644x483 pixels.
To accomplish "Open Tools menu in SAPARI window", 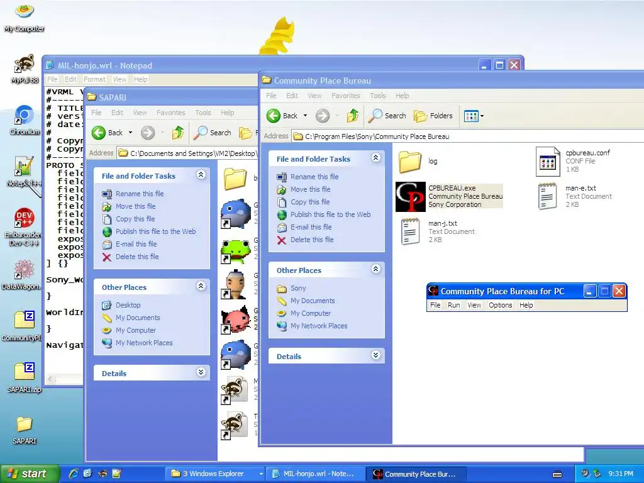I will (x=203, y=113).
